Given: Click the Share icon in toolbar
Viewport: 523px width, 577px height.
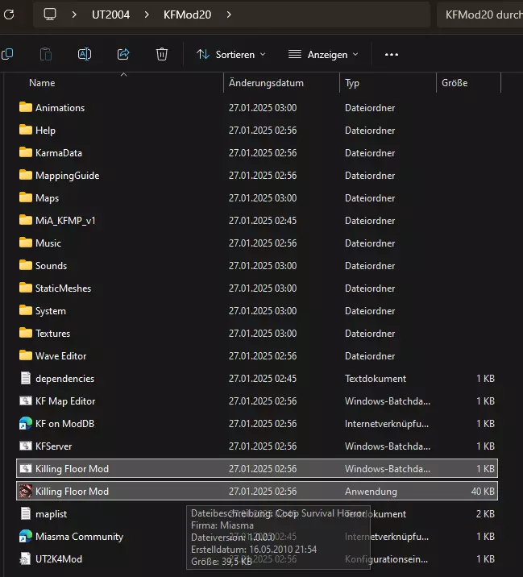Looking at the screenshot, I should tap(123, 54).
